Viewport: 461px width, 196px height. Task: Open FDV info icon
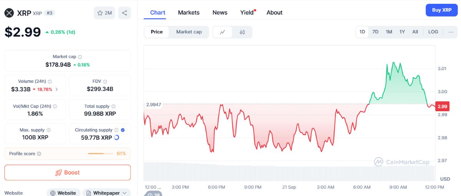tap(105, 81)
